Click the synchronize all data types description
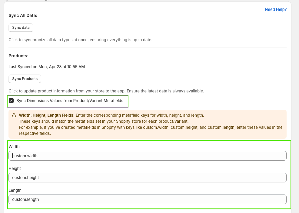This screenshot has width=299, height=213. 81,40
